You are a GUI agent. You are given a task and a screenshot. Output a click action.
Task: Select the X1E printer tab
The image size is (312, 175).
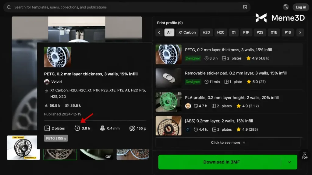[274, 32]
